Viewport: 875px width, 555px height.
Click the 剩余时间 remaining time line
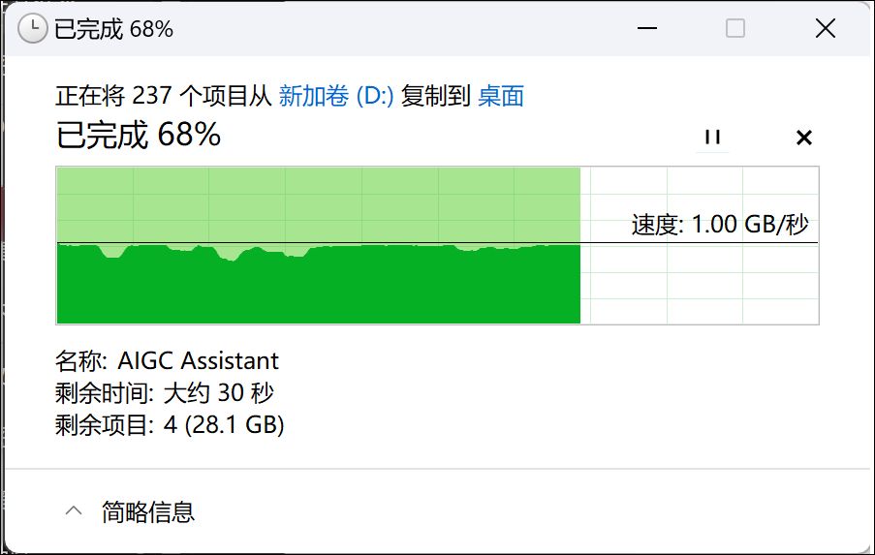(x=165, y=393)
